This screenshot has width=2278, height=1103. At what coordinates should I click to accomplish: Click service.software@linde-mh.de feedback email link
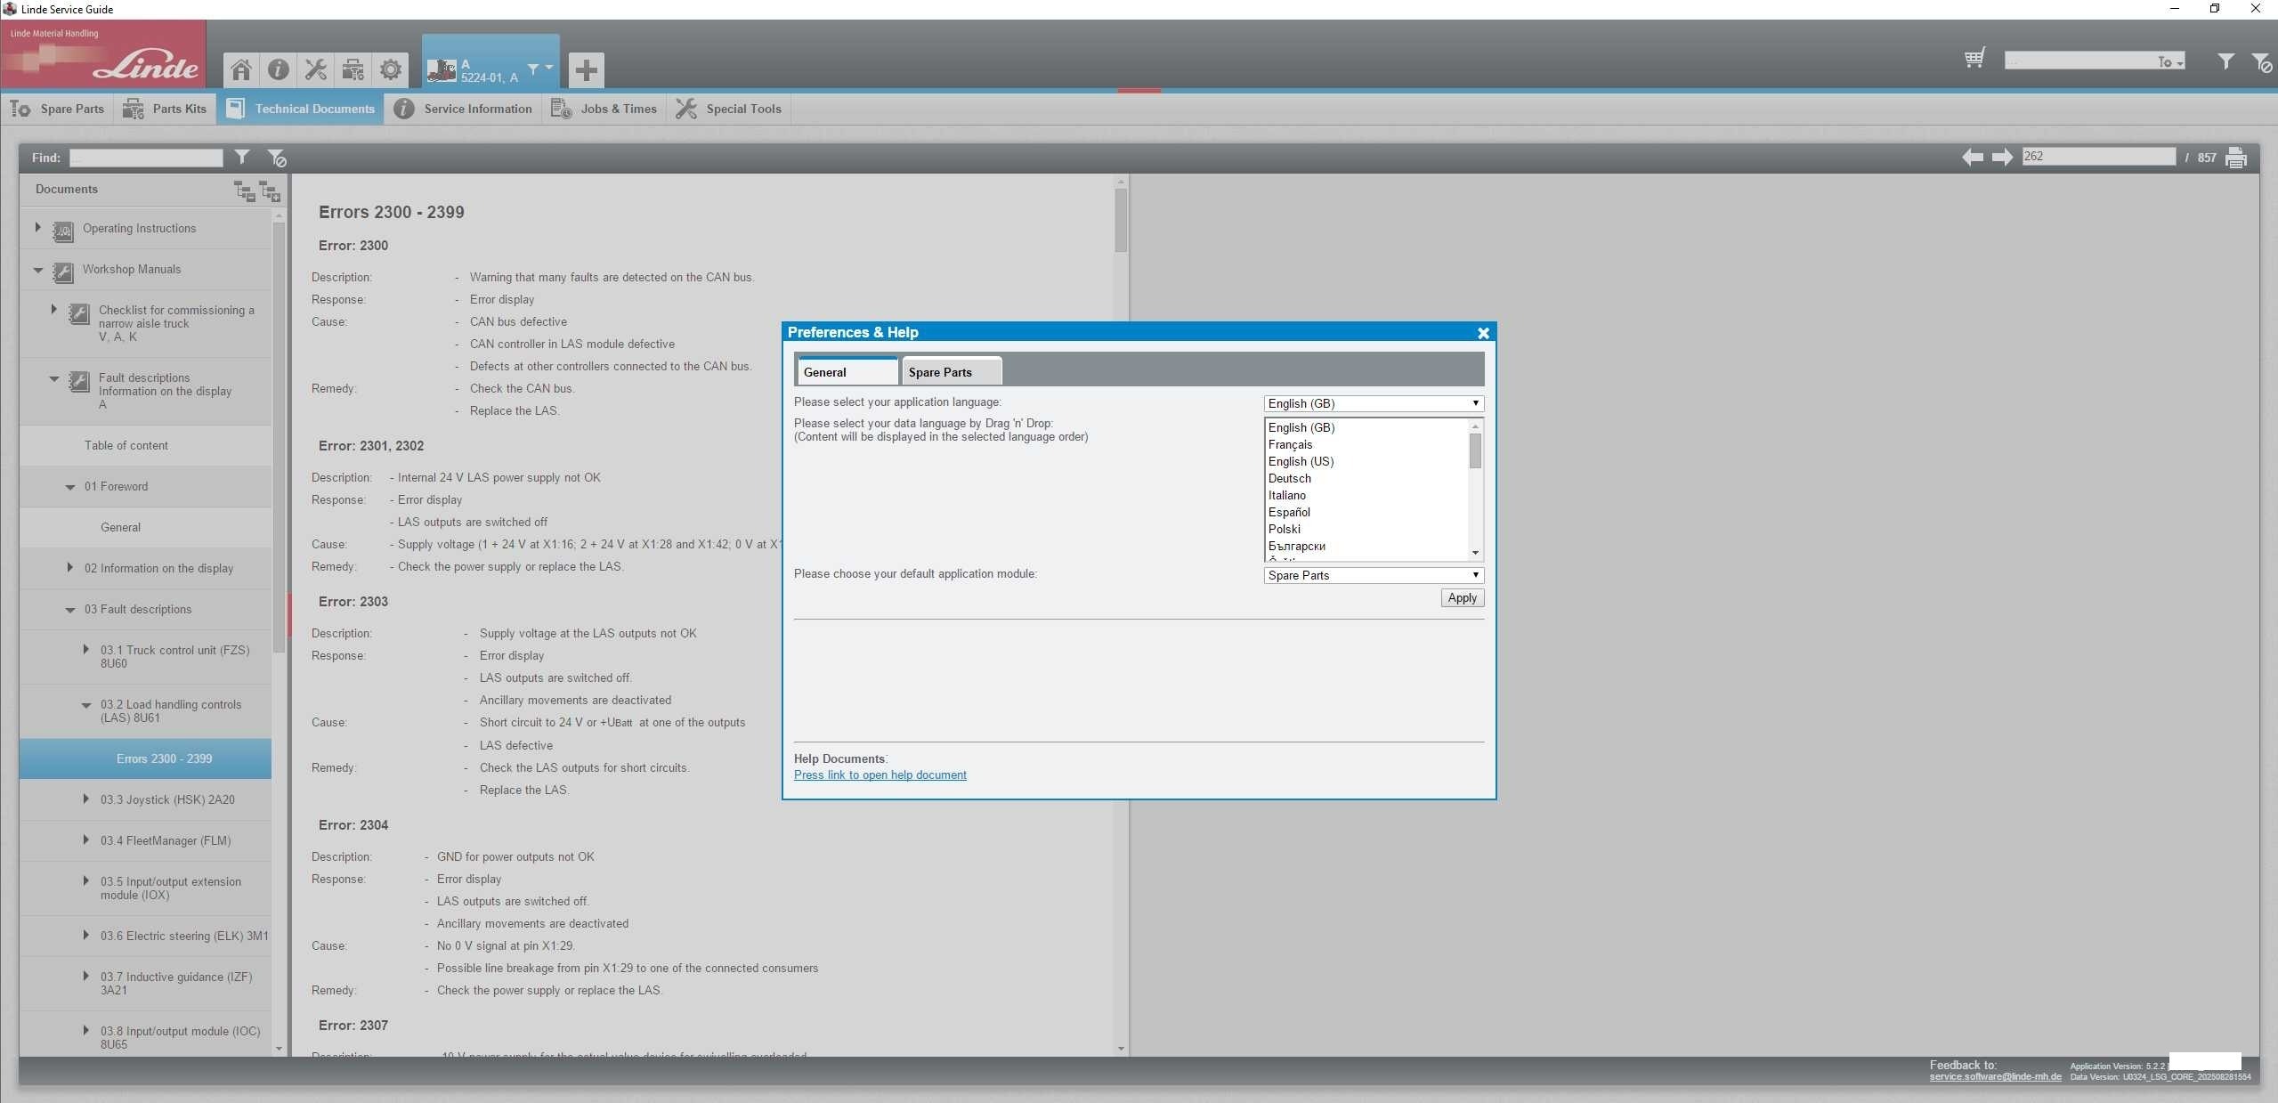point(1995,1077)
